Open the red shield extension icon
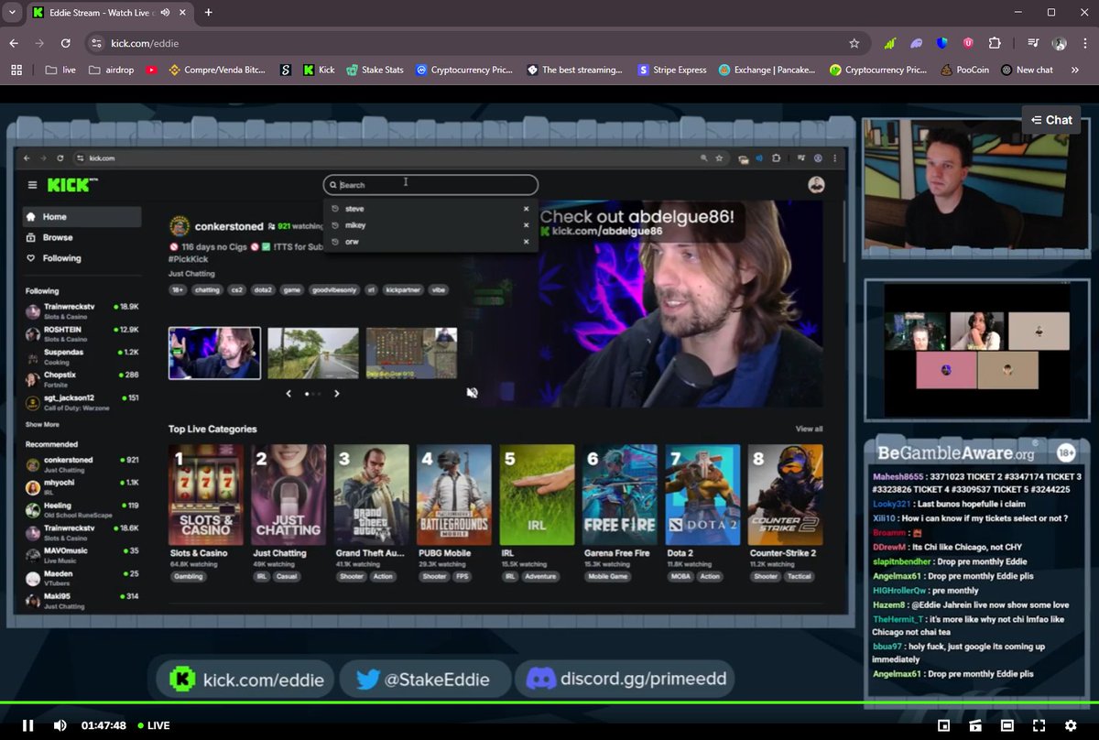The width and height of the screenshot is (1099, 740). tap(968, 43)
